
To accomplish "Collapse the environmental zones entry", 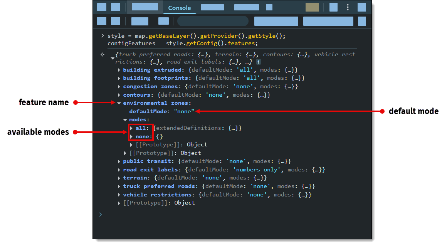I will coord(119,103).
